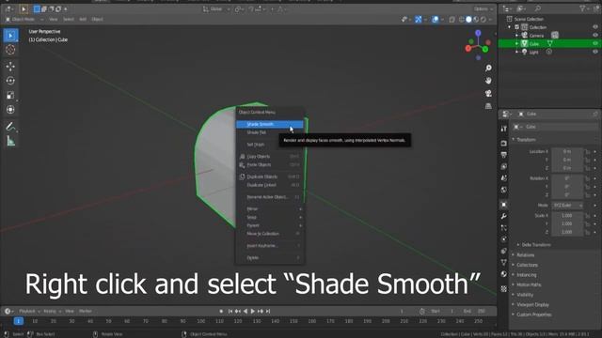Open the Modifiers wrench tab icon
Viewport: 602px width, 338px height.
[504, 216]
